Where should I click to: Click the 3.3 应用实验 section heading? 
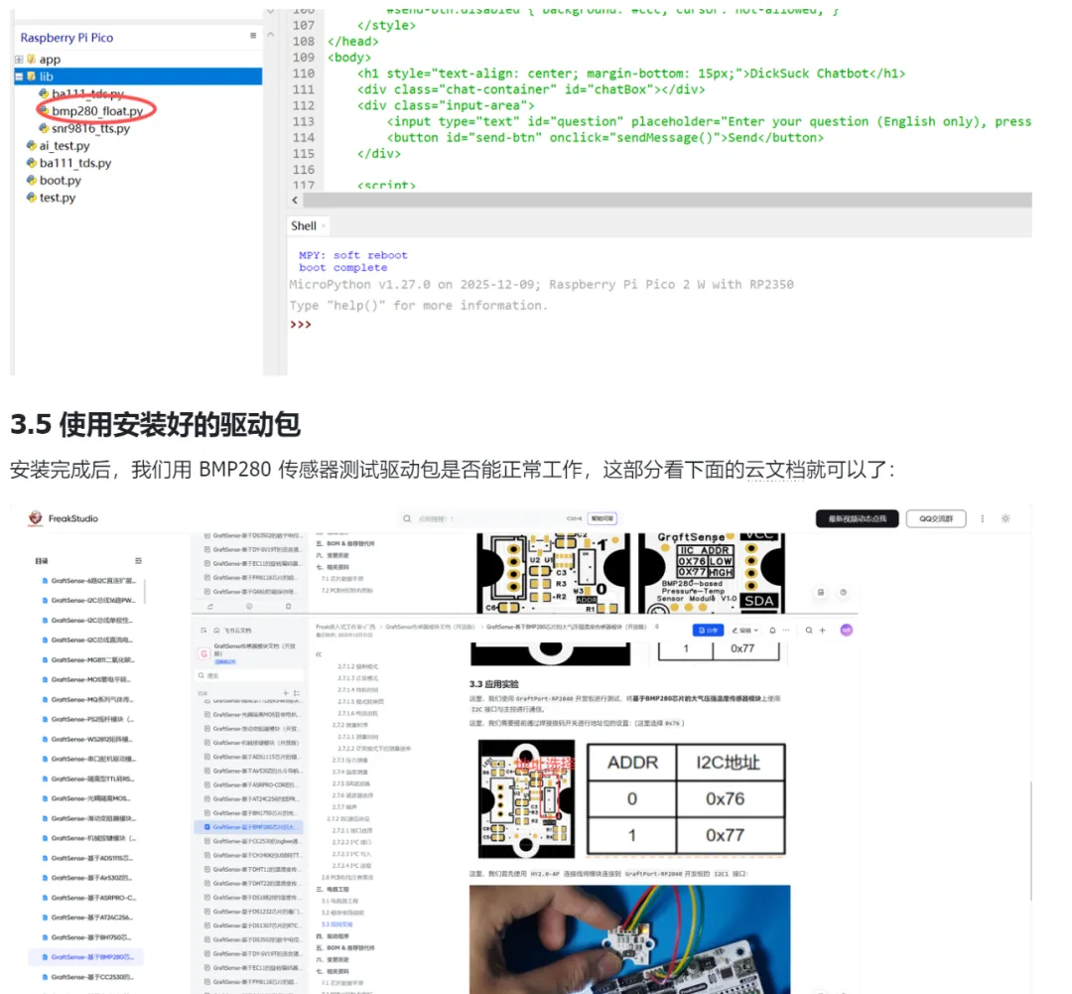(493, 684)
